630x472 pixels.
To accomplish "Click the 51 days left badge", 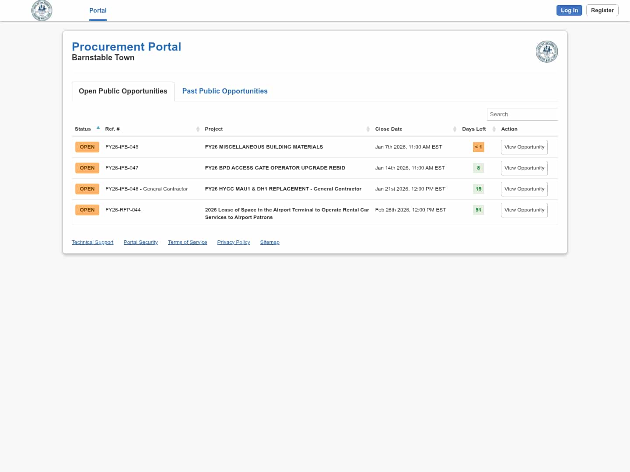I will click(x=478, y=210).
